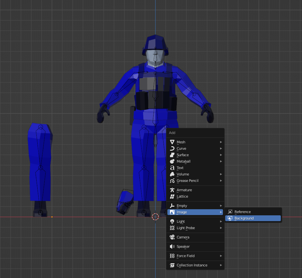
Task: Expand the Light Probe submenu arrow
Action: tap(221, 228)
